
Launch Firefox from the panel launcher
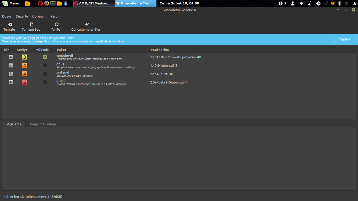(47, 3)
